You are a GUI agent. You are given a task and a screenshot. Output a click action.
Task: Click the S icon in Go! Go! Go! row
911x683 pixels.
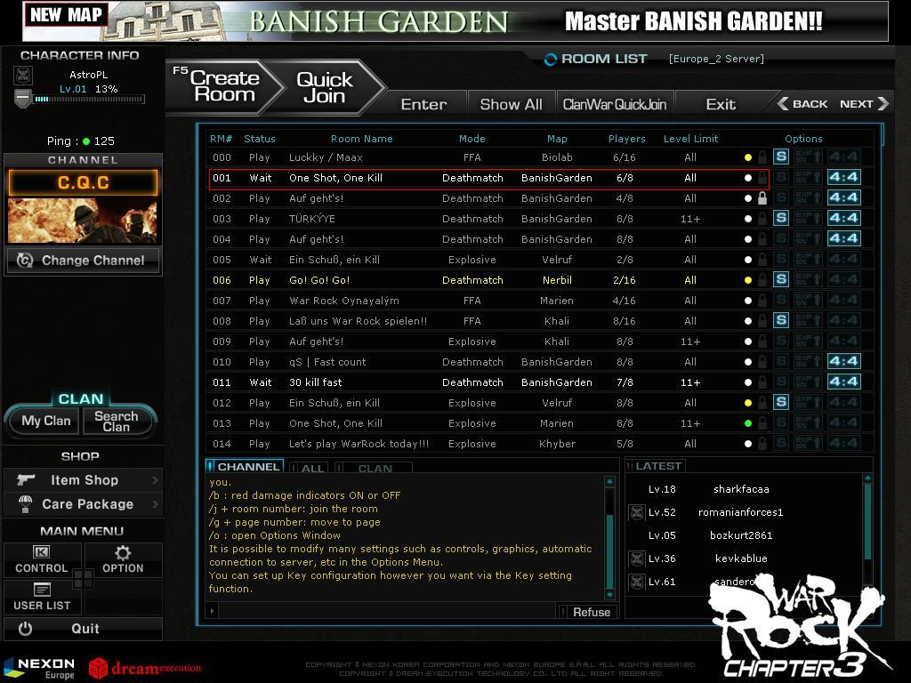point(781,279)
